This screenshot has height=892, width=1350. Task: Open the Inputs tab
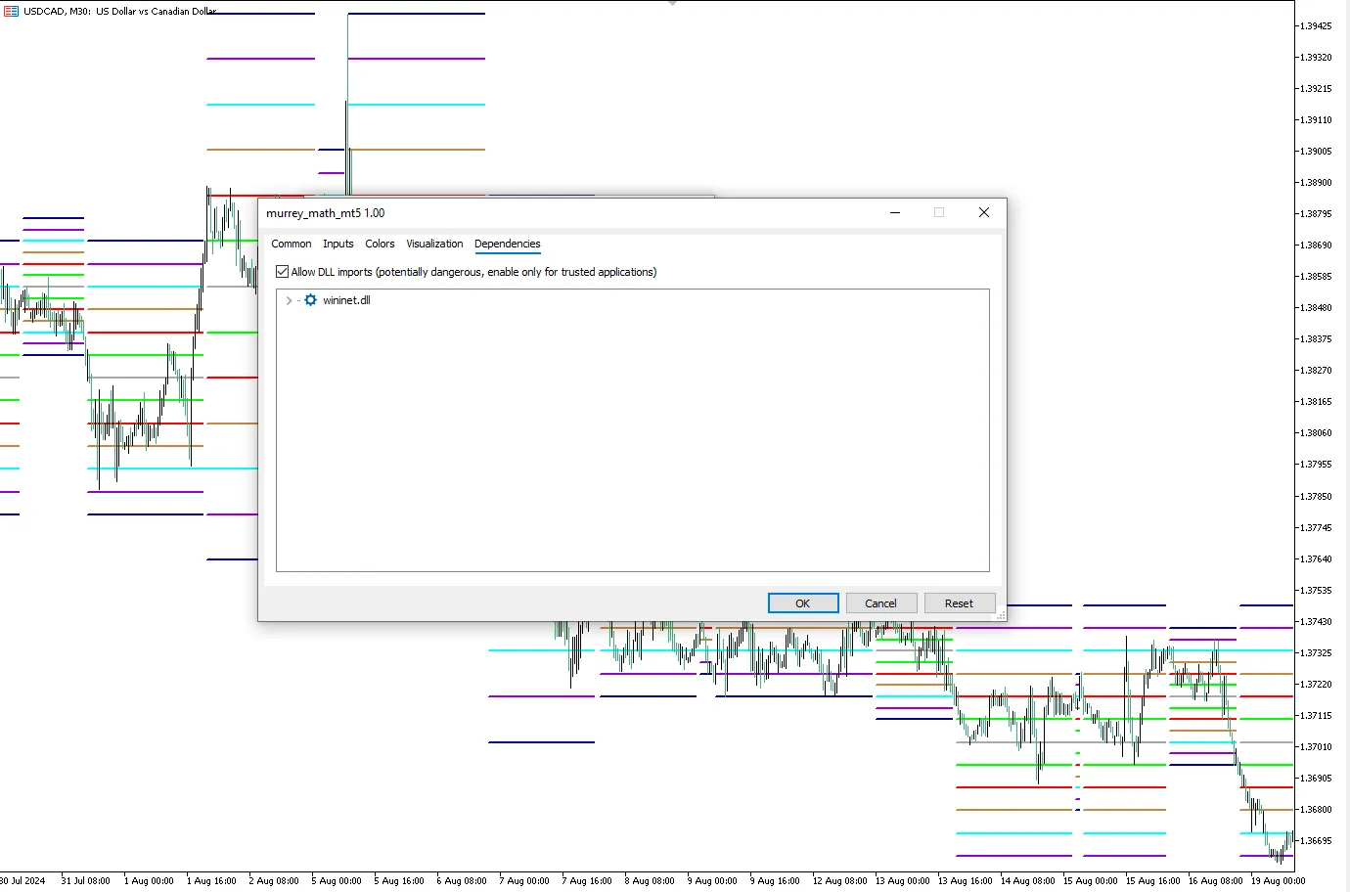point(337,244)
